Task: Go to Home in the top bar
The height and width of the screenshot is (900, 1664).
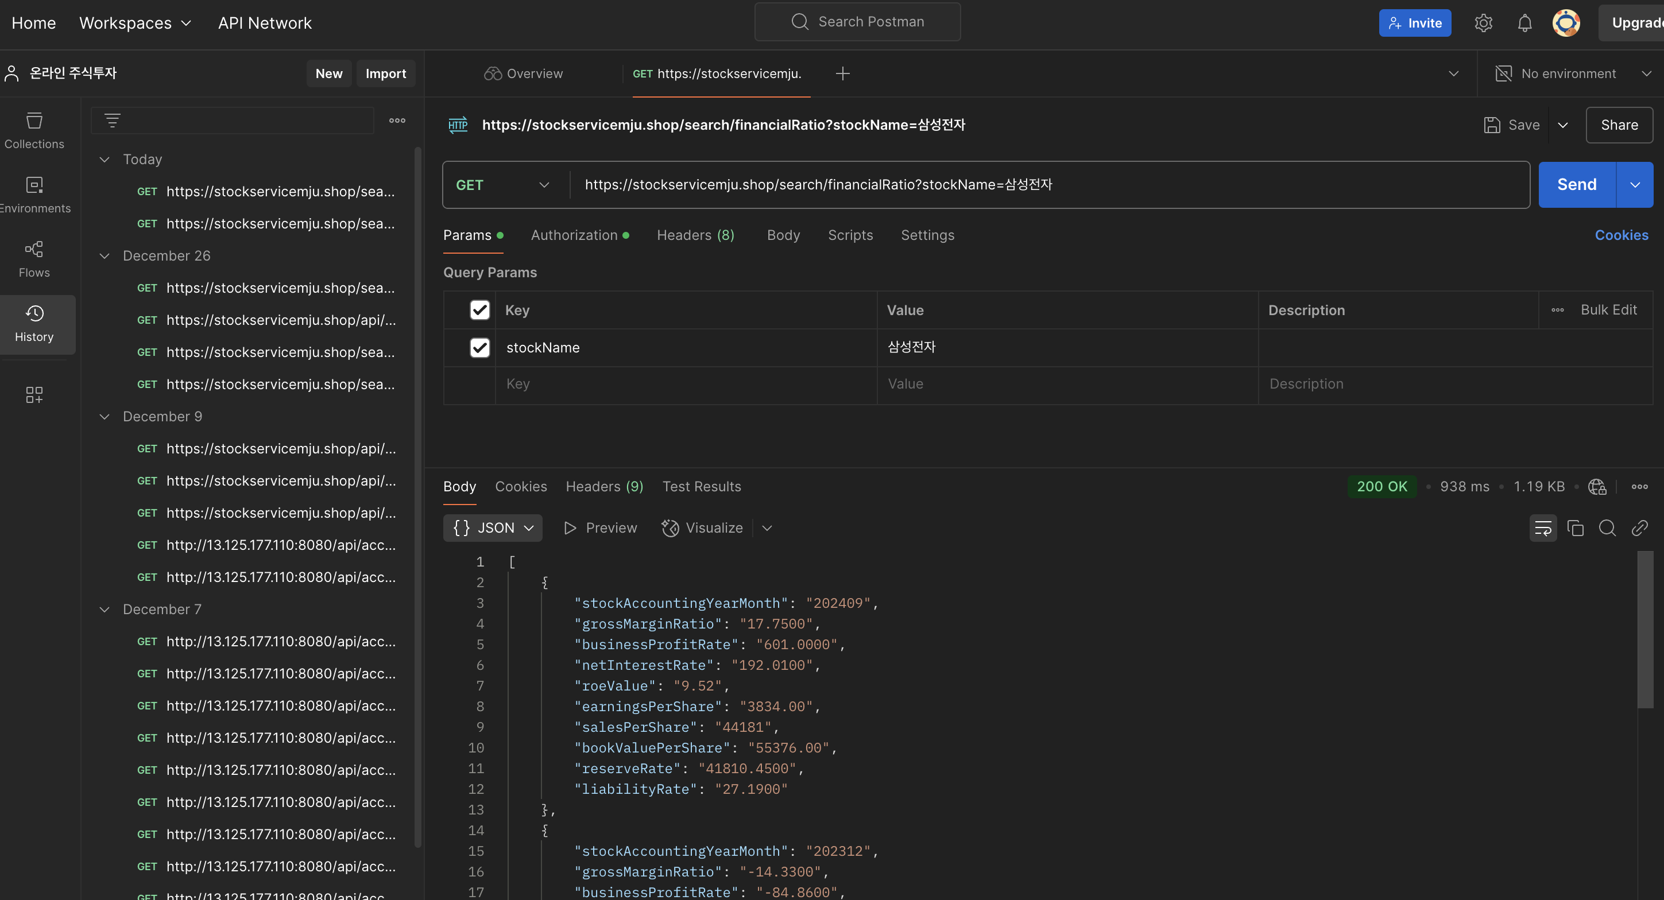Action: point(33,23)
